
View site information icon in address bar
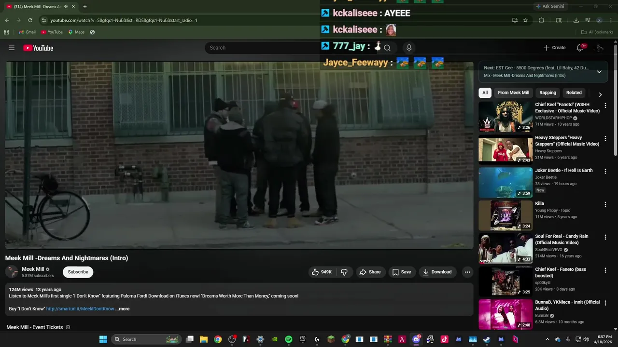[44, 20]
